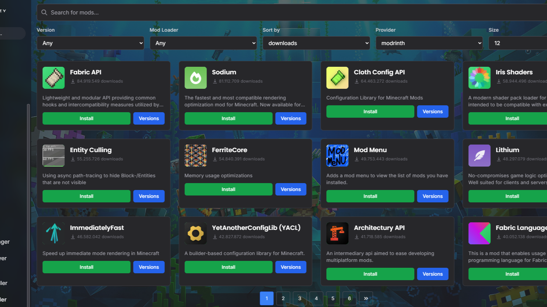Click the Entity Culling mod thumbnail

point(53,156)
